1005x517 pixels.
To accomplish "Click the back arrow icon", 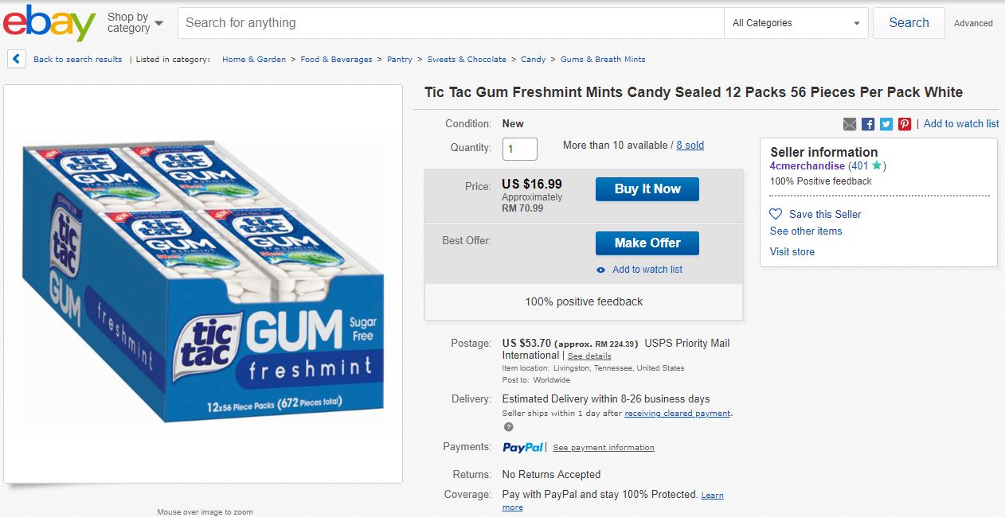I will pyautogui.click(x=17, y=59).
